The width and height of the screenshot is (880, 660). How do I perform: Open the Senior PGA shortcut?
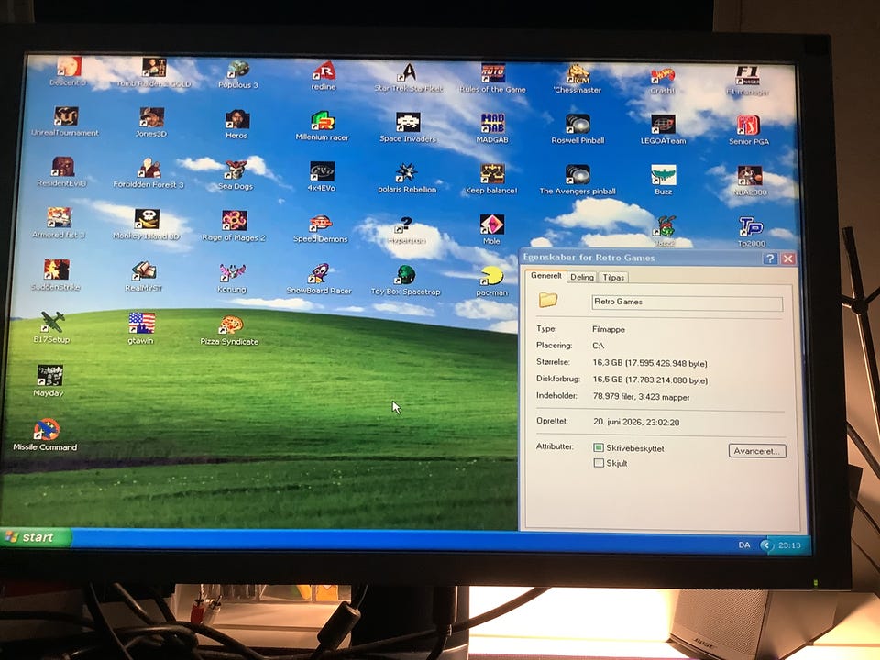[x=748, y=126]
